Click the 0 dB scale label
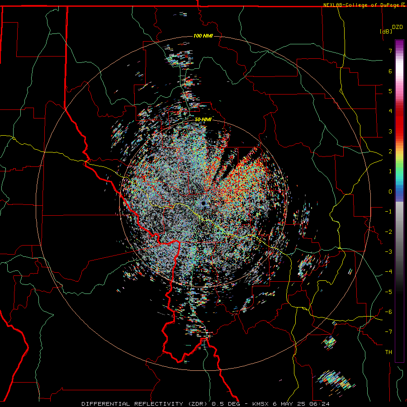 390,192
